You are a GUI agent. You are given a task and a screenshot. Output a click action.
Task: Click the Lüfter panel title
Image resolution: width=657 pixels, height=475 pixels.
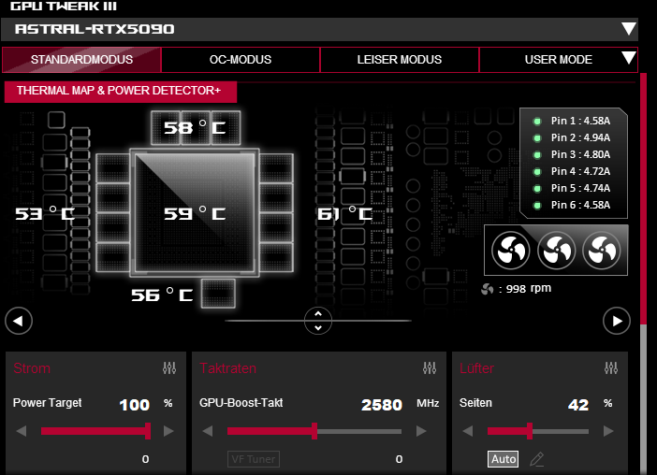476,368
